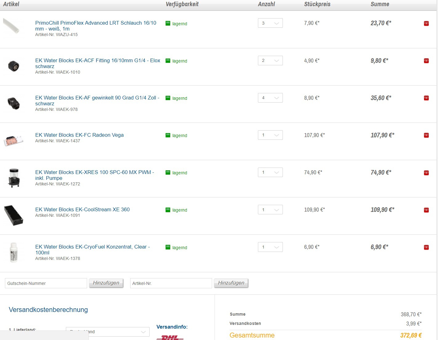Click the Versandinfo label
The width and height of the screenshot is (438, 340).
click(x=172, y=327)
